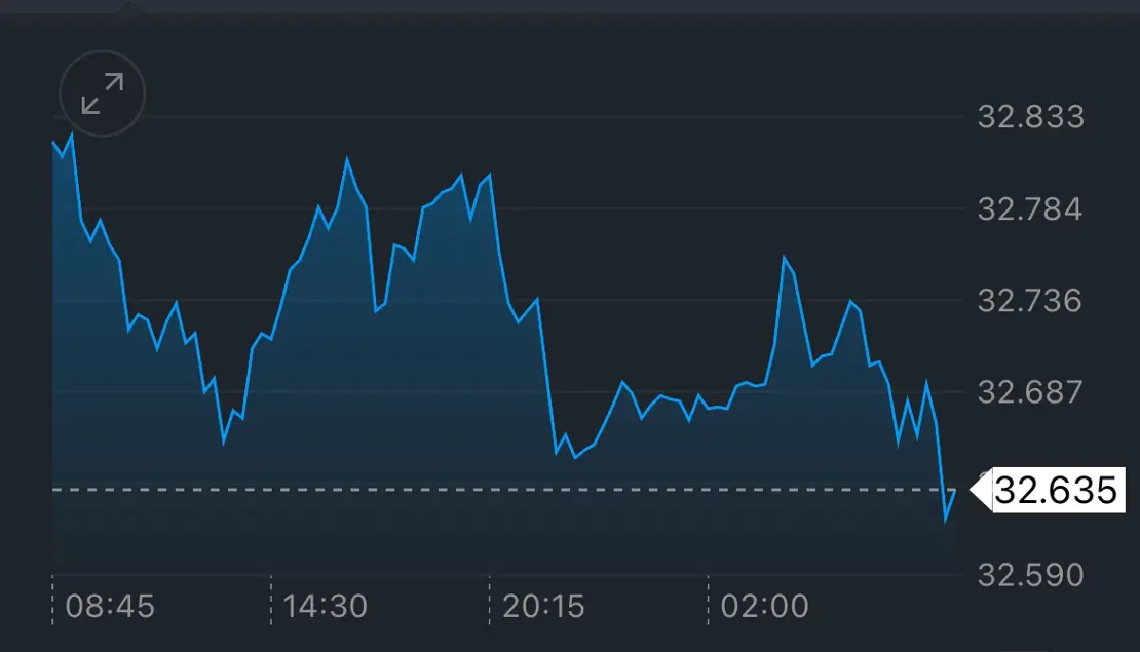Click the highest peak near 14:30
The width and height of the screenshot is (1140, 652).
click(347, 159)
